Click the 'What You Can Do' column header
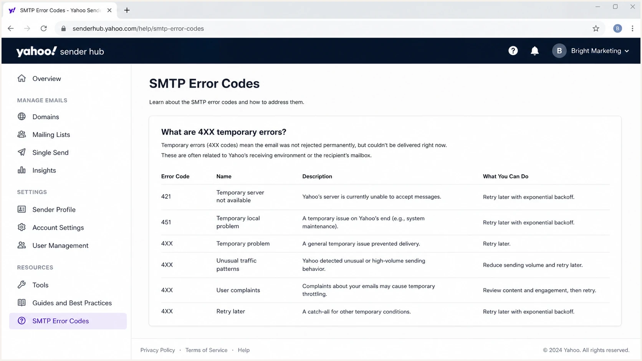Viewport: 642px width, 361px height. pyautogui.click(x=505, y=176)
